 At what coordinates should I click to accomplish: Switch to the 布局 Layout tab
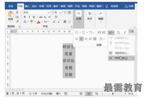point(42,6)
